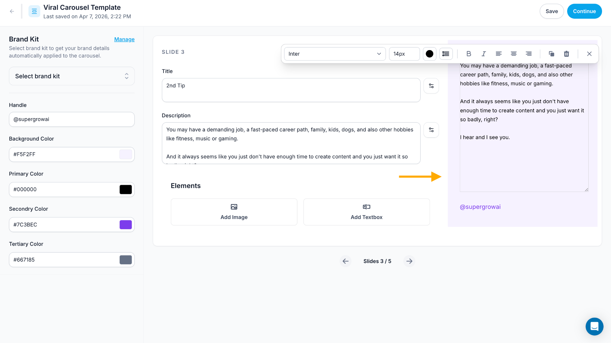The image size is (611, 343).
Task: Click the @supergrowai handle on slide preview
Action: point(480,207)
